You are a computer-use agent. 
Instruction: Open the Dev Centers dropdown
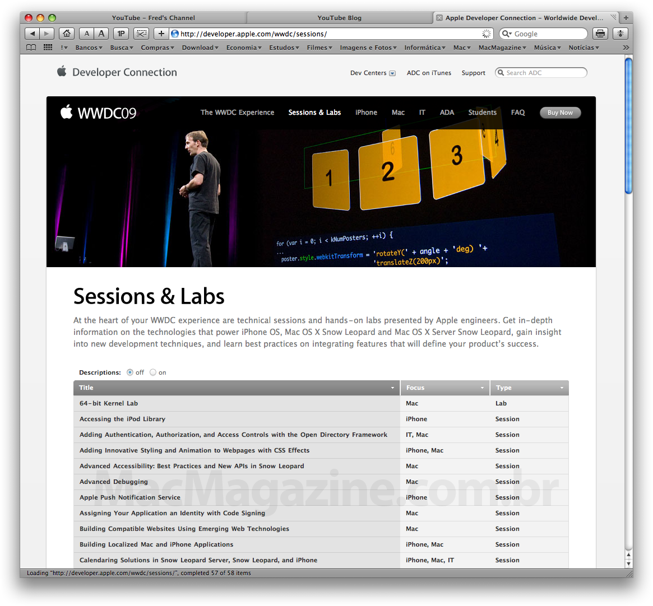(373, 73)
